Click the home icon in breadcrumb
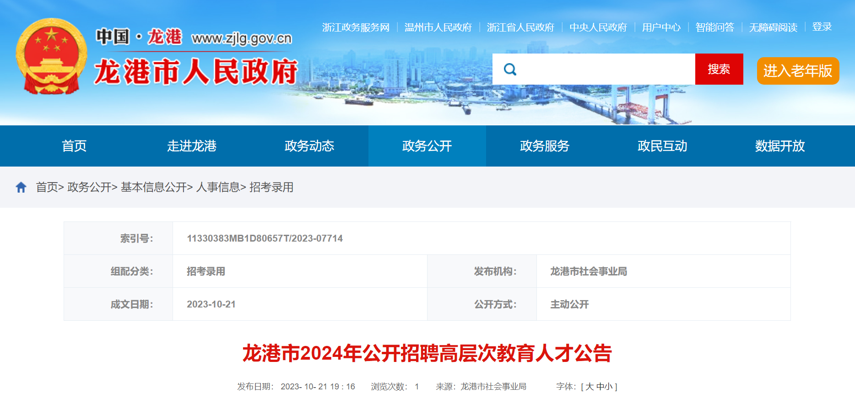Image resolution: width=855 pixels, height=399 pixels. coord(21,187)
